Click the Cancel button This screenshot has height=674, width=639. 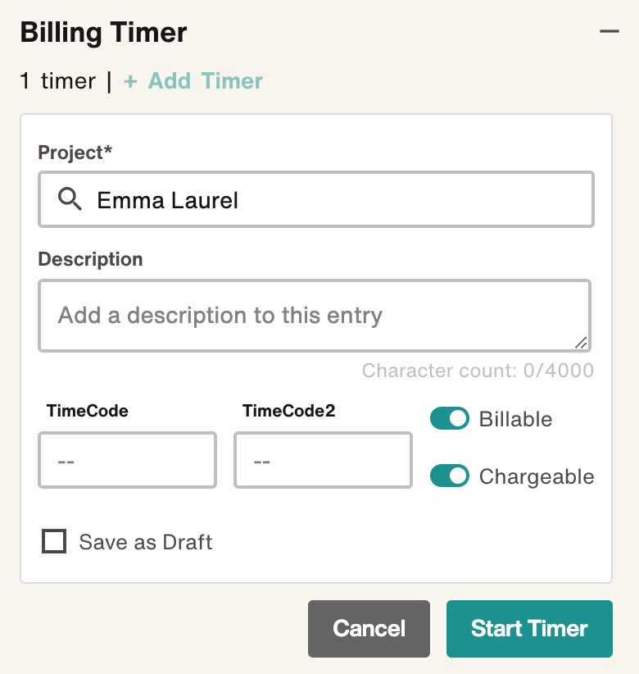point(369,628)
